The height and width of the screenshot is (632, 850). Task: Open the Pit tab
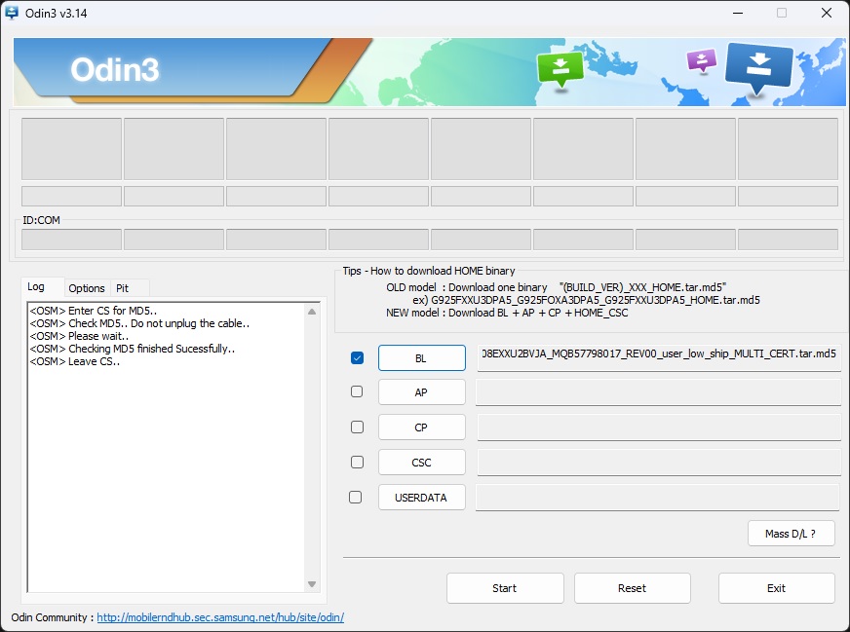pyautogui.click(x=122, y=288)
